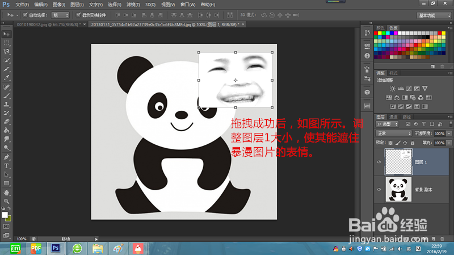Image resolution: width=454 pixels, height=255 pixels.
Task: Select the Crop tool
Action: [6, 69]
